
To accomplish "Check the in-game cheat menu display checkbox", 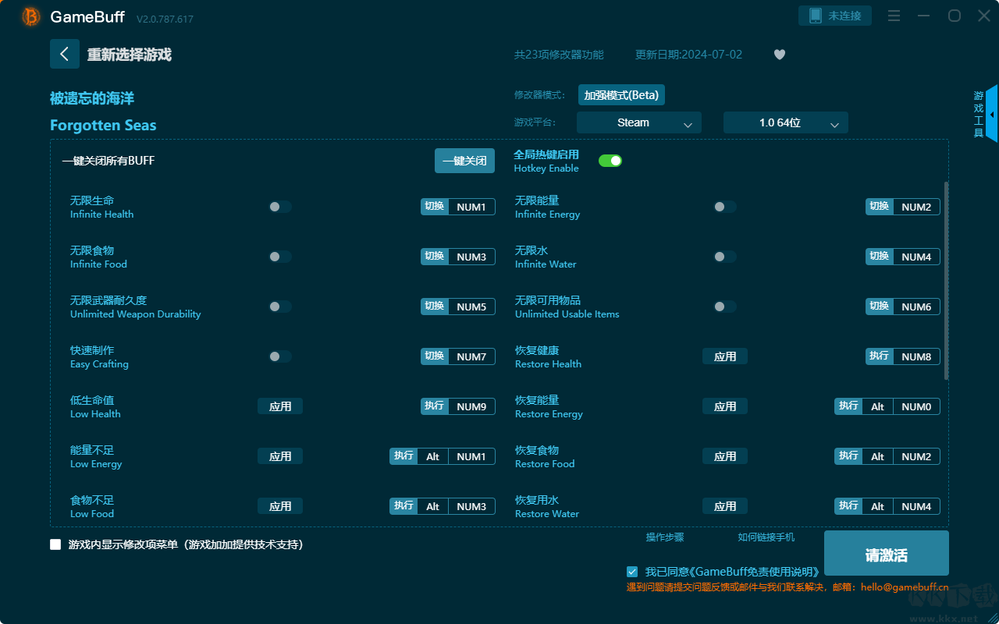I will click(55, 544).
